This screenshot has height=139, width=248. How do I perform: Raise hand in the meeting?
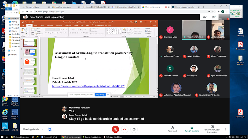click(172, 129)
